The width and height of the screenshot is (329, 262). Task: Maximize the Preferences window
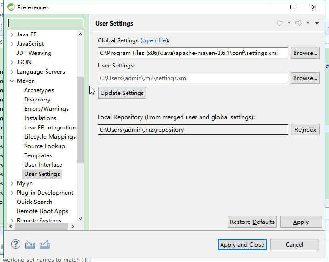[x=293, y=7]
